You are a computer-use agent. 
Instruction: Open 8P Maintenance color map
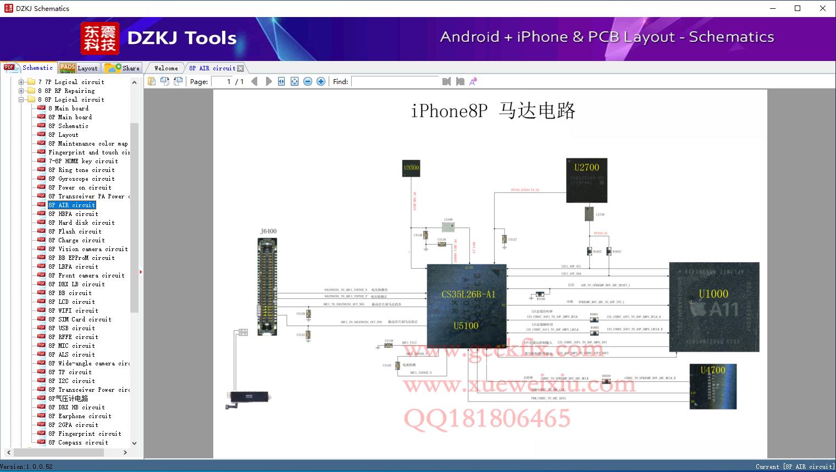coord(88,143)
